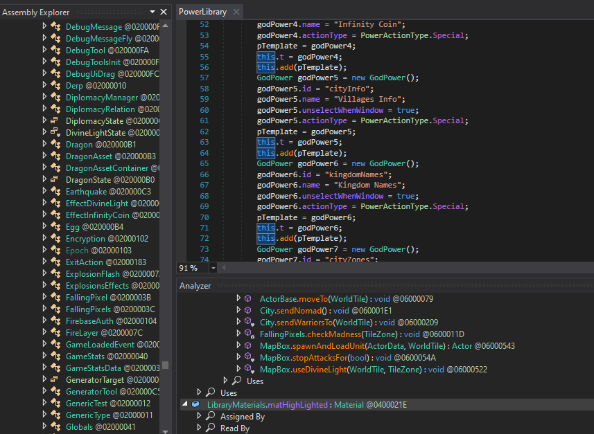Click the ActorBase.moveTo method icon
Screen dimensions: 594x434
pos(249,298)
